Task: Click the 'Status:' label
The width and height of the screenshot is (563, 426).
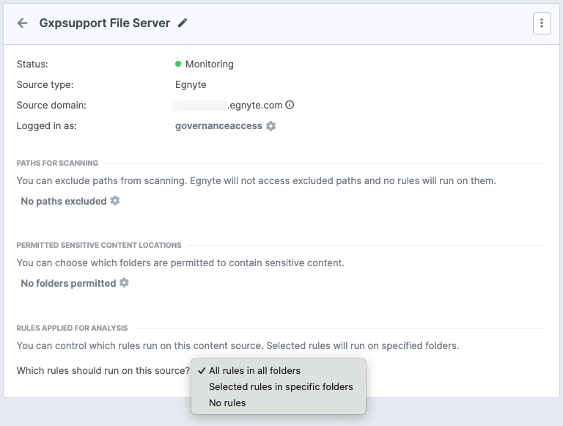Action: (32, 65)
